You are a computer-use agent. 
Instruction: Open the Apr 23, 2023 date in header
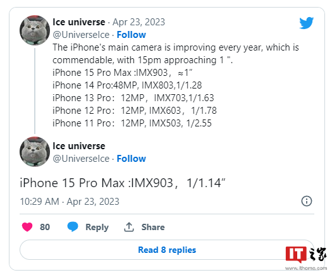(x=138, y=22)
